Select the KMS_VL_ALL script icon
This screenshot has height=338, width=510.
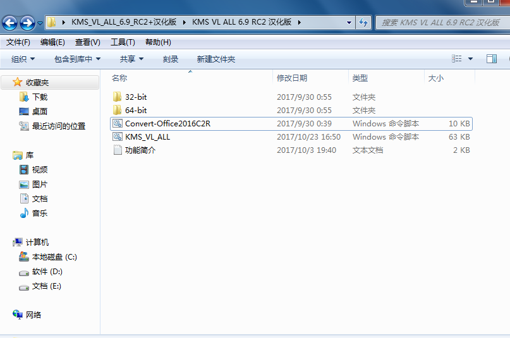[118, 137]
